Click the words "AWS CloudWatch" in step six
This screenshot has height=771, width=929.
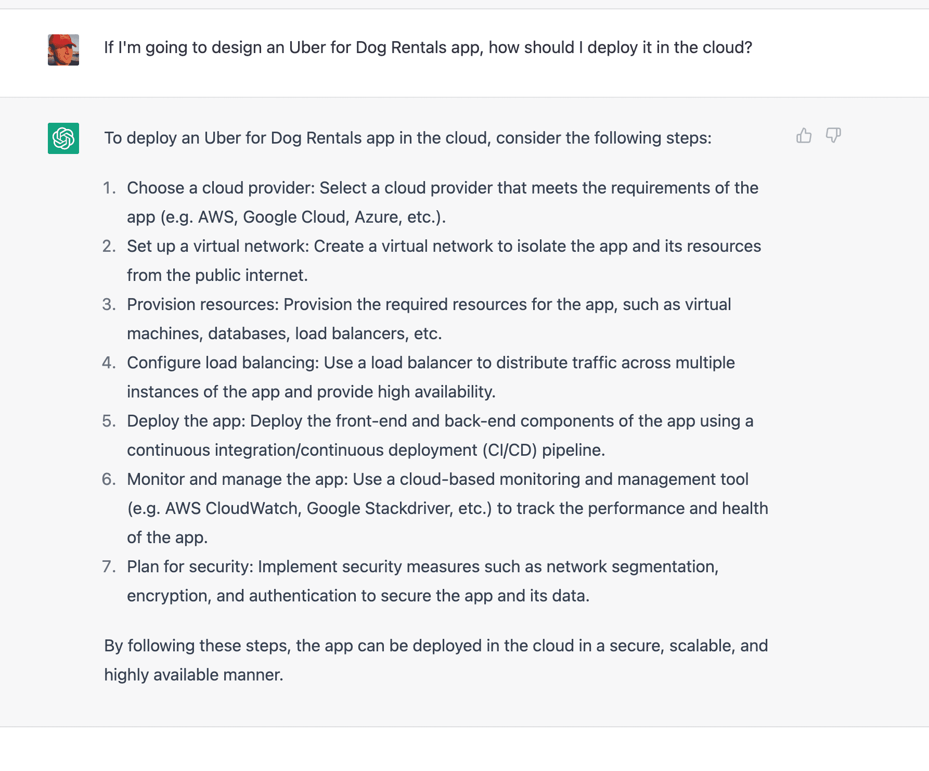tap(233, 508)
